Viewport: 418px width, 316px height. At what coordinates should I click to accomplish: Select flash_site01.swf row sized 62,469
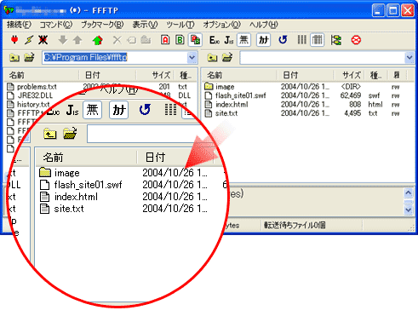pyautogui.click(x=302, y=95)
